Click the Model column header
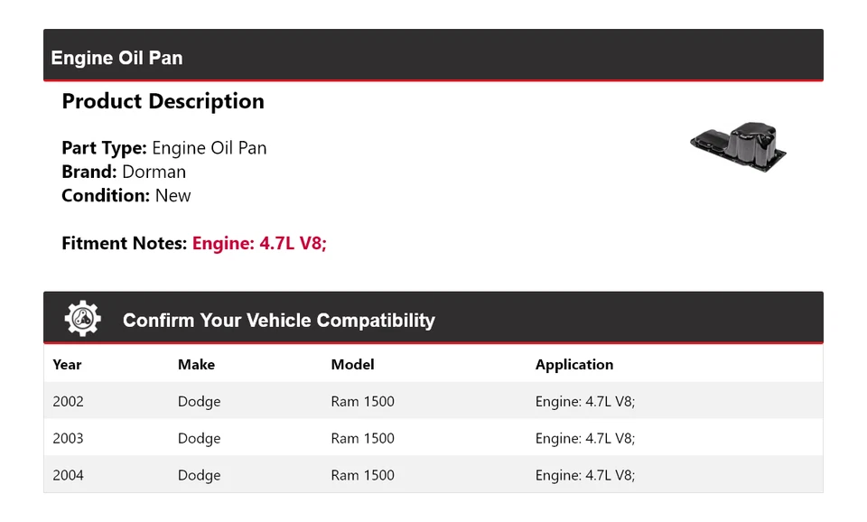This screenshot has width=867, height=522. coord(352,365)
